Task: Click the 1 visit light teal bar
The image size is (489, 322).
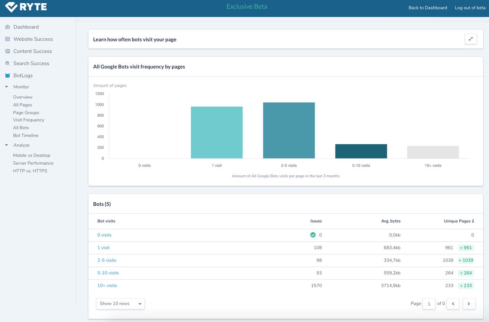Action: 217,132
